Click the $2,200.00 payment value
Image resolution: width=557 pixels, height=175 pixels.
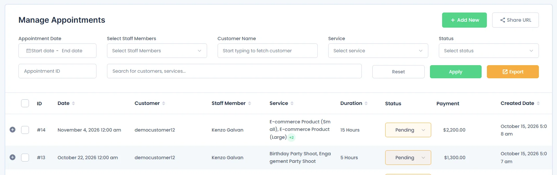pos(454,130)
